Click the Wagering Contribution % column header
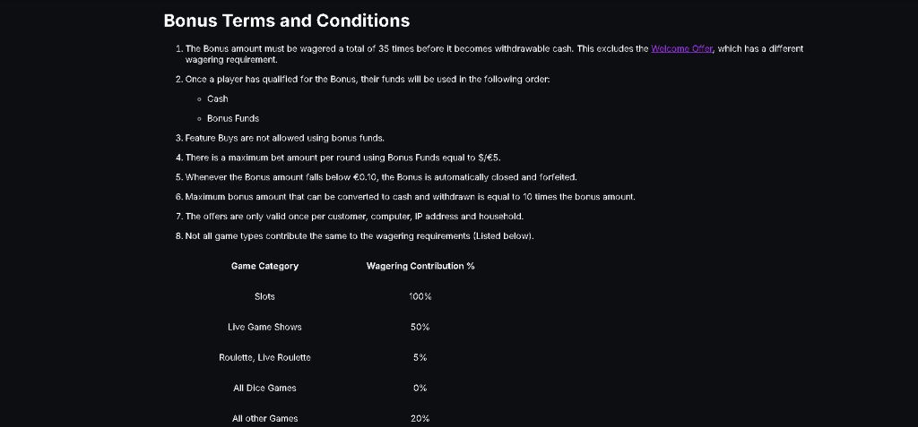Image resolution: width=918 pixels, height=427 pixels. 420,266
